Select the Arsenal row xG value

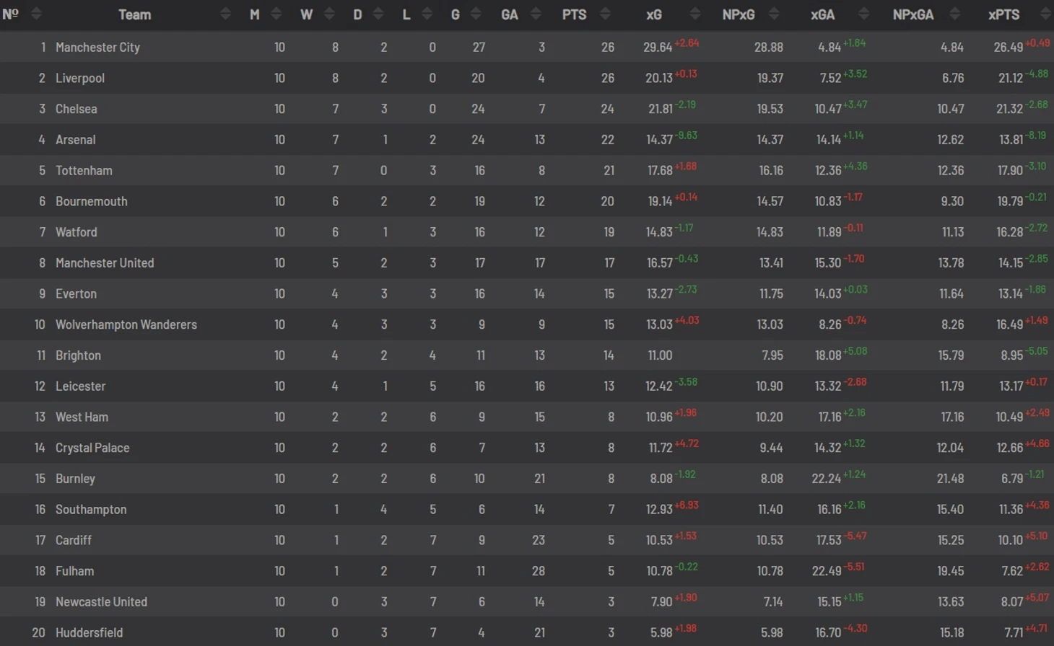coord(659,140)
